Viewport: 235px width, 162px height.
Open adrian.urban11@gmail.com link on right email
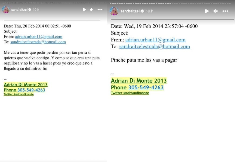tap(156, 39)
